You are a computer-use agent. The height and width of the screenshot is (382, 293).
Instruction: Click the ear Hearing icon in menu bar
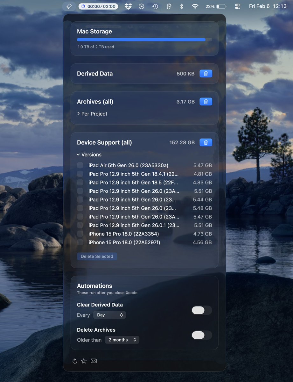tap(169, 6)
